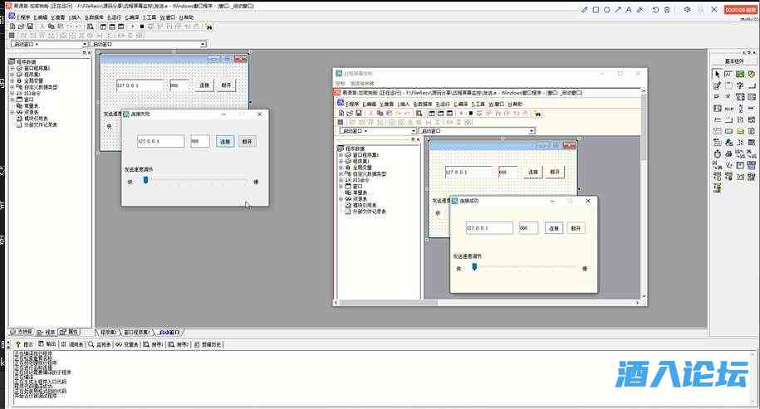Select the pencil annotation tool in the recorder bar
Screen dimensions: 760x409
585,9
